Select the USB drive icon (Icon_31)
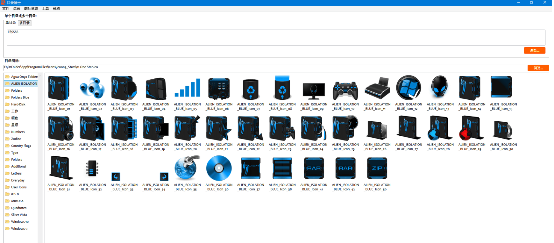The width and height of the screenshot is (554, 243). pyautogui.click(x=61, y=168)
